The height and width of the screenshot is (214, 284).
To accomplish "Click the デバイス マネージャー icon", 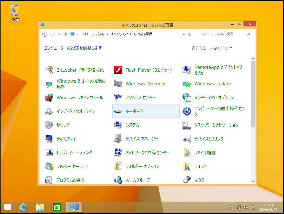I will click(118, 139).
